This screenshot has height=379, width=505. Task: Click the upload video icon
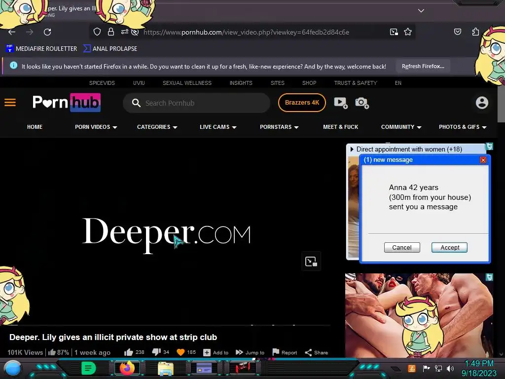[340, 103]
